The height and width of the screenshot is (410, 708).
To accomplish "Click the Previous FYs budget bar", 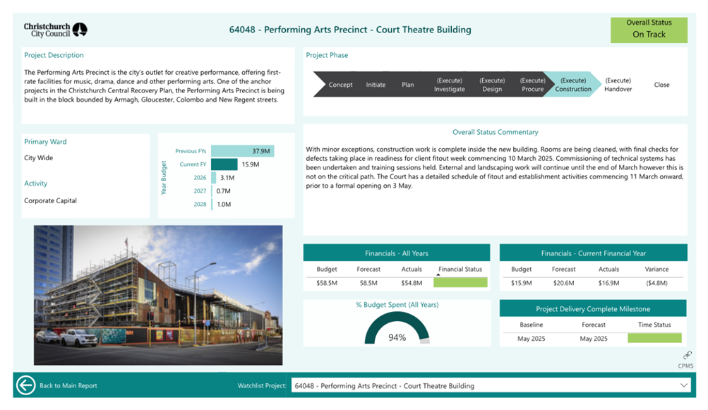I will click(x=242, y=151).
